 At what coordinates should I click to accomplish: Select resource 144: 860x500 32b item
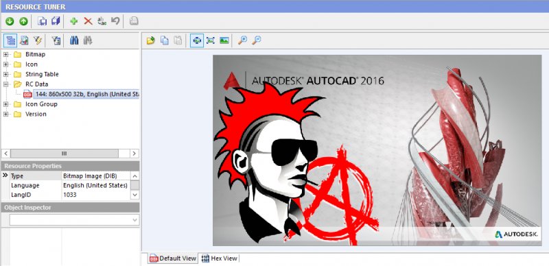tap(86, 94)
